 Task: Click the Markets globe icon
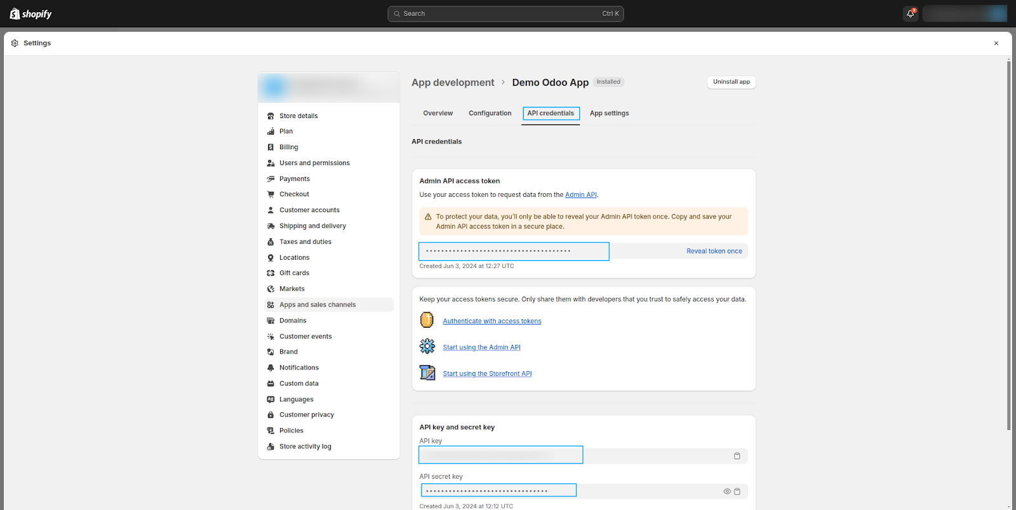pyautogui.click(x=271, y=289)
